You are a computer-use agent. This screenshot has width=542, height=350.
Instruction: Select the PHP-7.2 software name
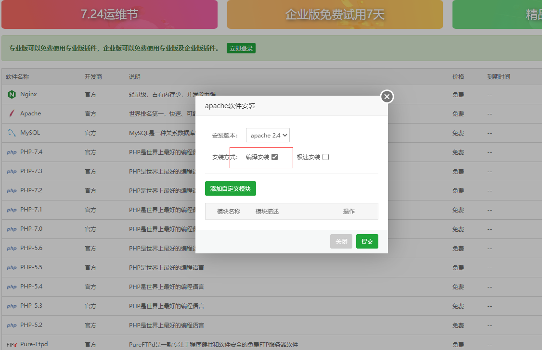click(31, 190)
